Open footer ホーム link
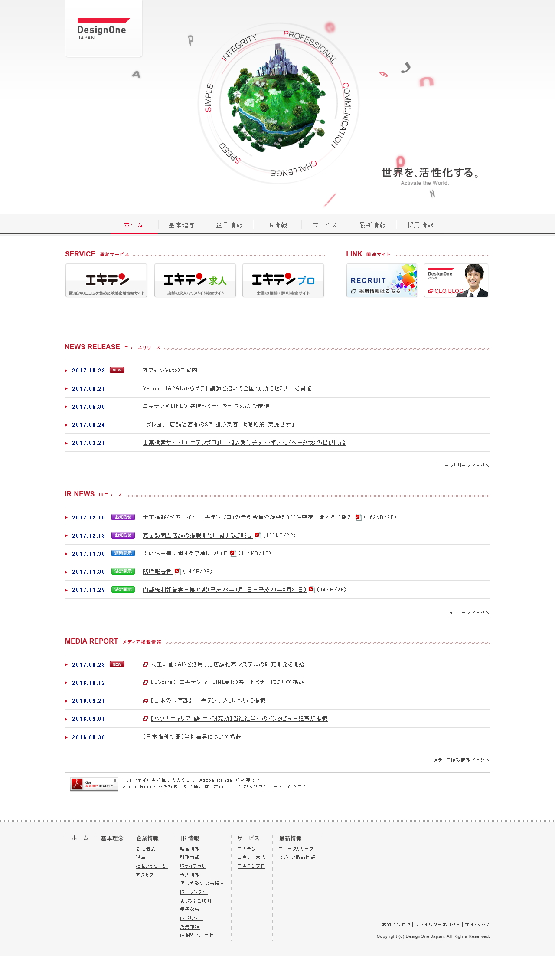Image resolution: width=555 pixels, height=956 pixels. [80, 838]
